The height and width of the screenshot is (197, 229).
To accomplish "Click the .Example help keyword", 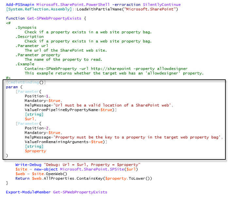I will point(25,64).
